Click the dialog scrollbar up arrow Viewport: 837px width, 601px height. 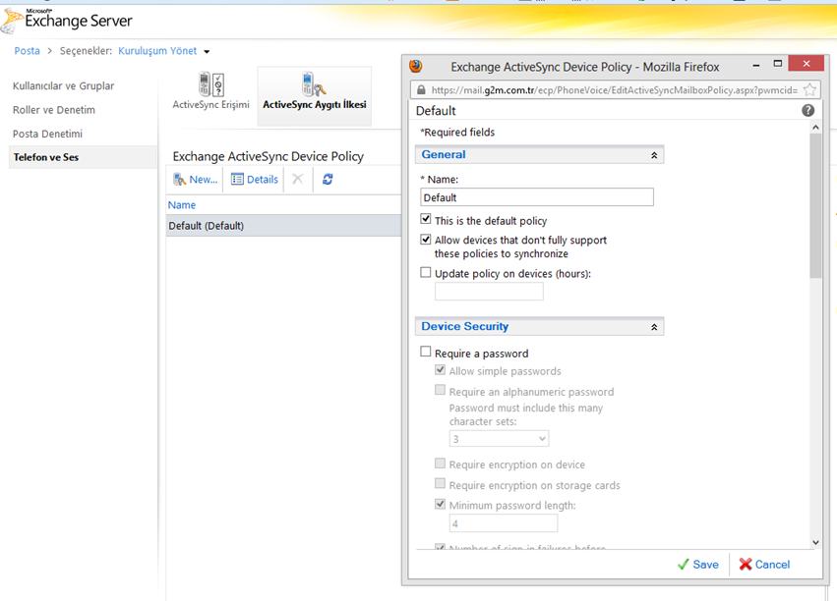click(x=815, y=128)
